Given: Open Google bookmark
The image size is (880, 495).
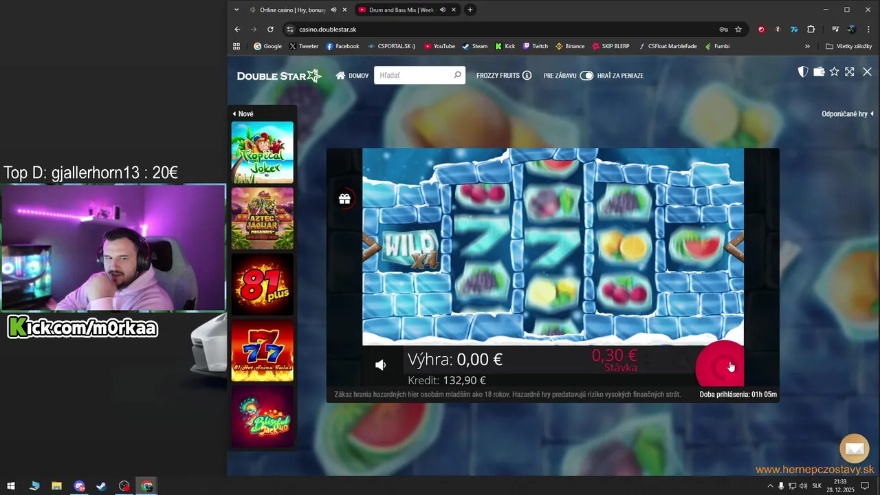Looking at the screenshot, I should coord(267,47).
